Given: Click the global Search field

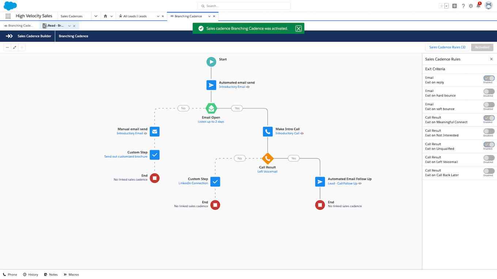Looking at the screenshot, I should 244,6.
